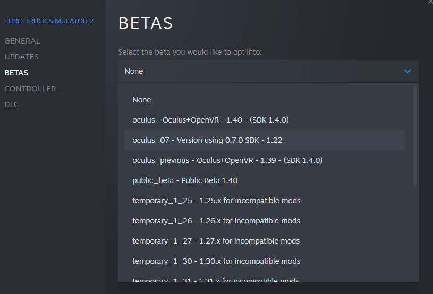Click the beta list scrollbar thumb
433x294 pixels.
pyautogui.click(x=414, y=136)
